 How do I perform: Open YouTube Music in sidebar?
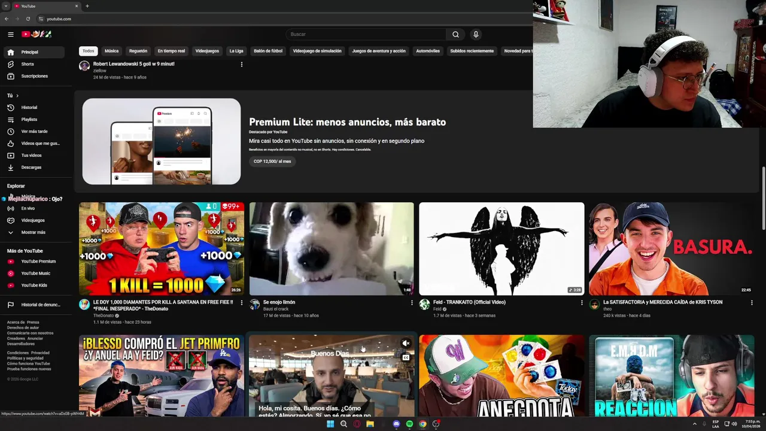[34, 273]
